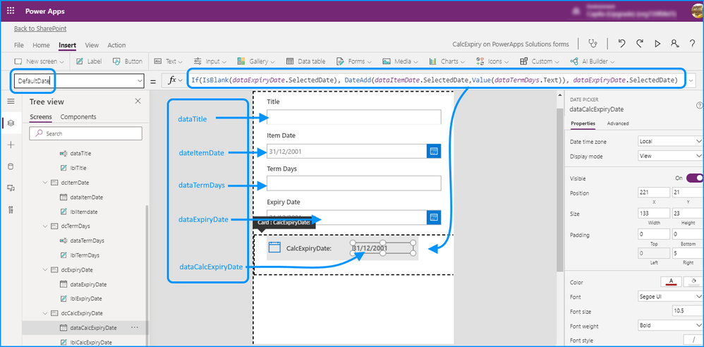Click the Tree view search box
This screenshot has height=347, width=704.
(x=86, y=133)
